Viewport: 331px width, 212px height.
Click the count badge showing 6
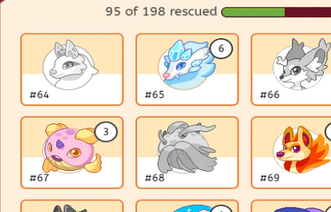(x=221, y=49)
